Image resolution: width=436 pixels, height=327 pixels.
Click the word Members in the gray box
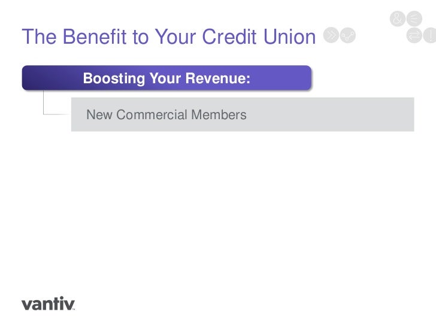point(219,114)
